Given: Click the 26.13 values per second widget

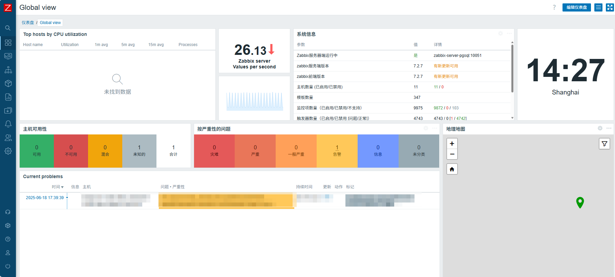Looking at the screenshot, I should click(254, 51).
